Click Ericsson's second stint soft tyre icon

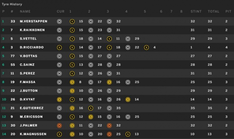pyautogui.click(x=91, y=117)
